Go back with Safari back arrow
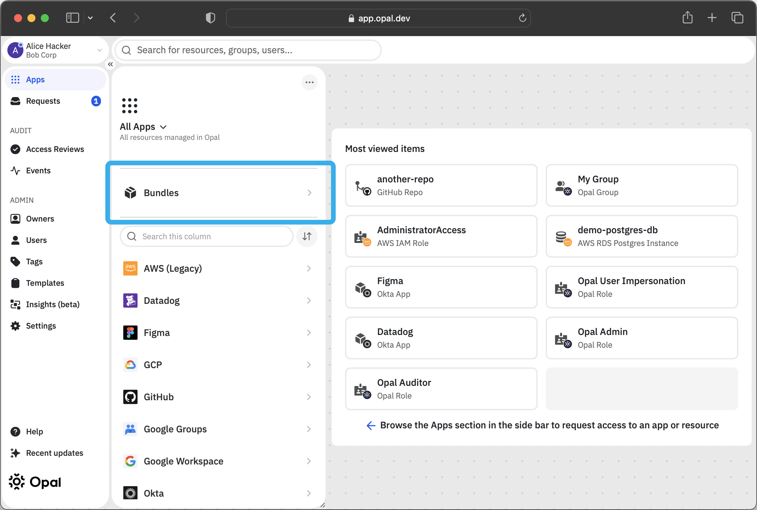This screenshot has height=510, width=757. 113,18
